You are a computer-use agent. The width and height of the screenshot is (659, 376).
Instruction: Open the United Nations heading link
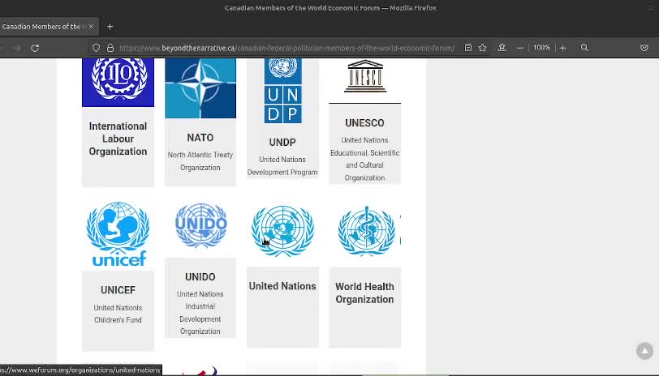(x=282, y=286)
